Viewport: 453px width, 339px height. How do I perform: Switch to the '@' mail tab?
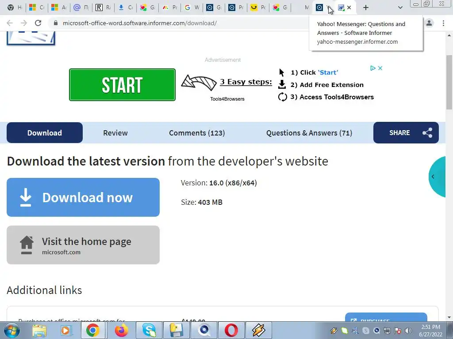[81, 8]
